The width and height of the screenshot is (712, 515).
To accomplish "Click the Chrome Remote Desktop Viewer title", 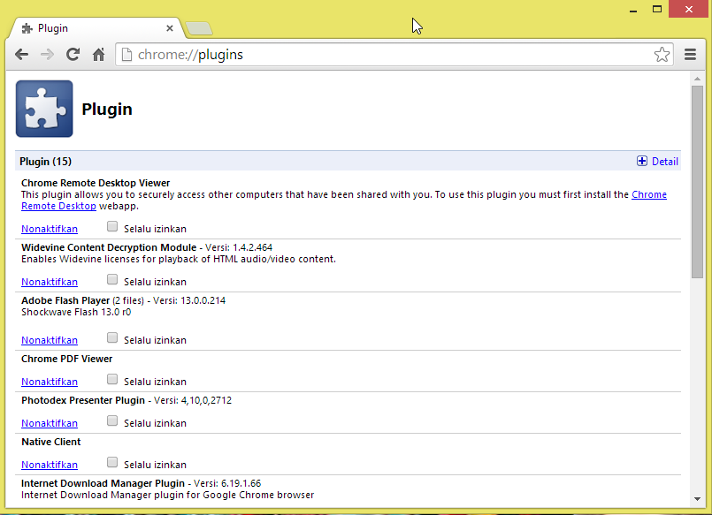I will (96, 183).
